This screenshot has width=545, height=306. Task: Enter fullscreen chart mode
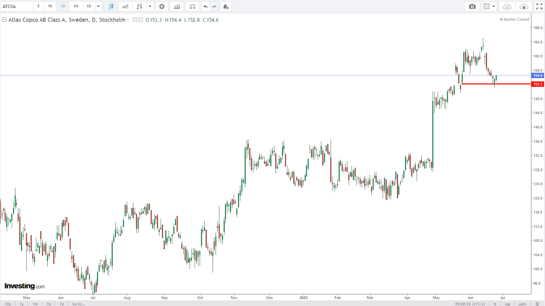pyautogui.click(x=539, y=6)
